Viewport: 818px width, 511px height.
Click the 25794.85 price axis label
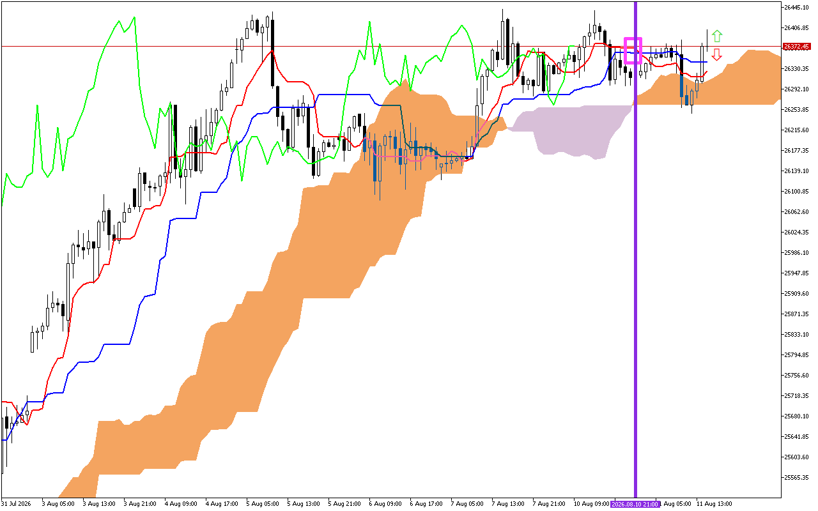797,355
